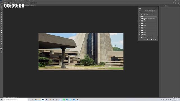
Task: Select the Rectangular Marquee tool
Action: coord(1,9)
